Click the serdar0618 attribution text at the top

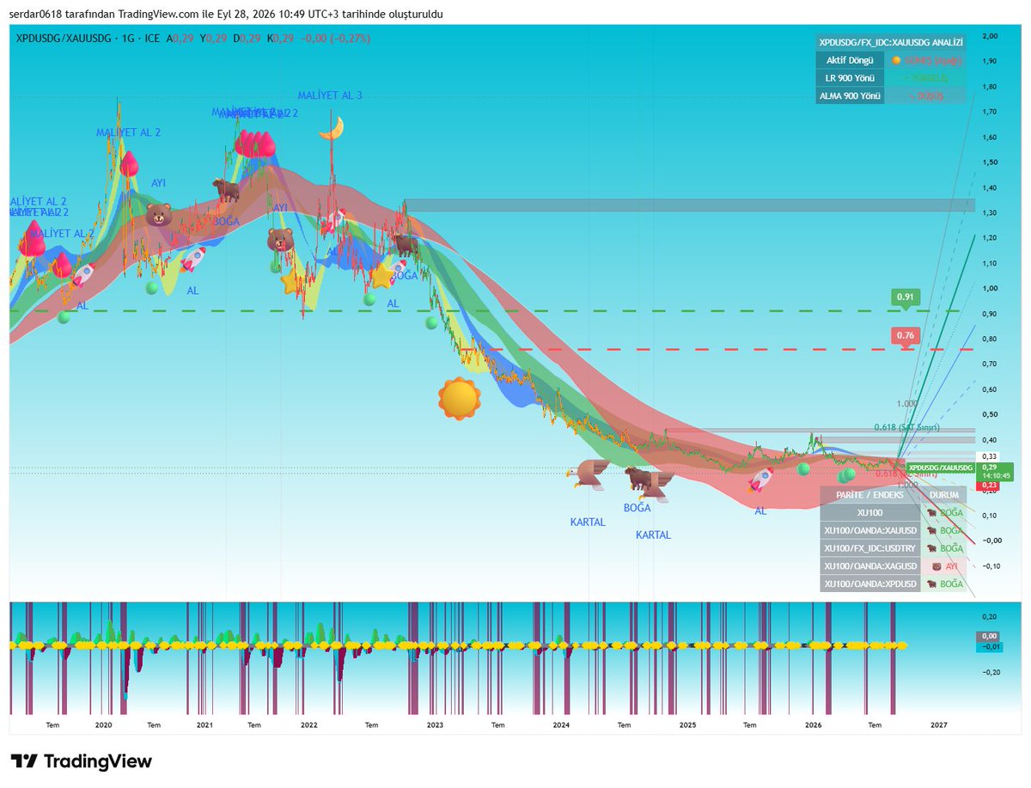[227, 15]
